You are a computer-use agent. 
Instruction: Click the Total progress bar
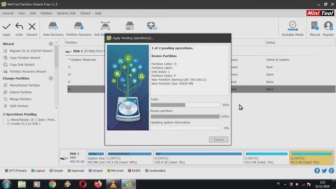185,105
